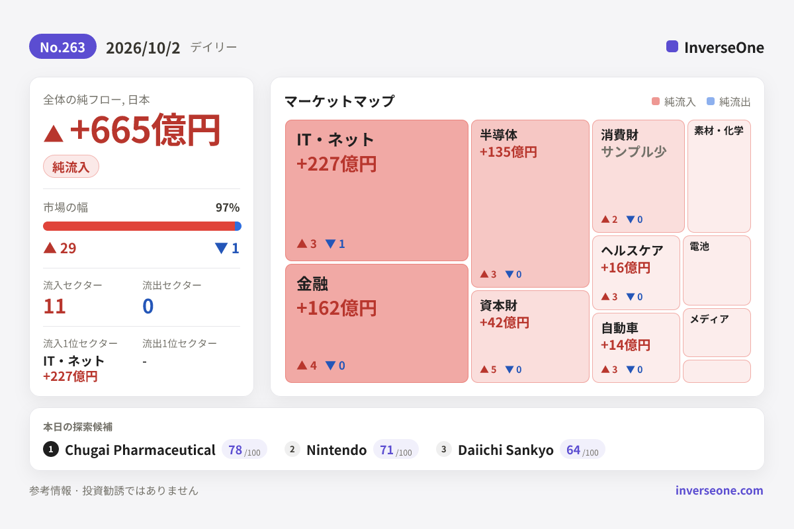Click the InverseOne purple logo square

(672, 46)
